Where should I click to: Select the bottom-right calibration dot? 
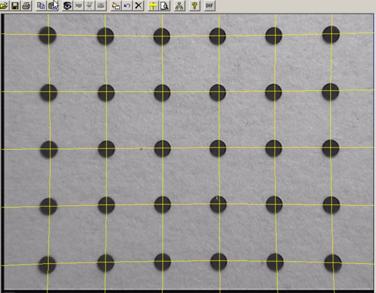click(x=333, y=263)
